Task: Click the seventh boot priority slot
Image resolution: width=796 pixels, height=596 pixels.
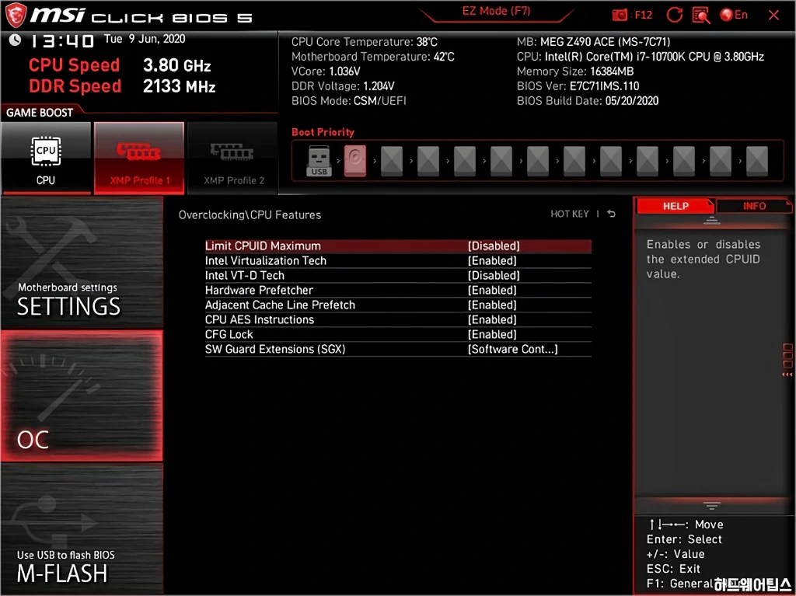Action: (538, 161)
